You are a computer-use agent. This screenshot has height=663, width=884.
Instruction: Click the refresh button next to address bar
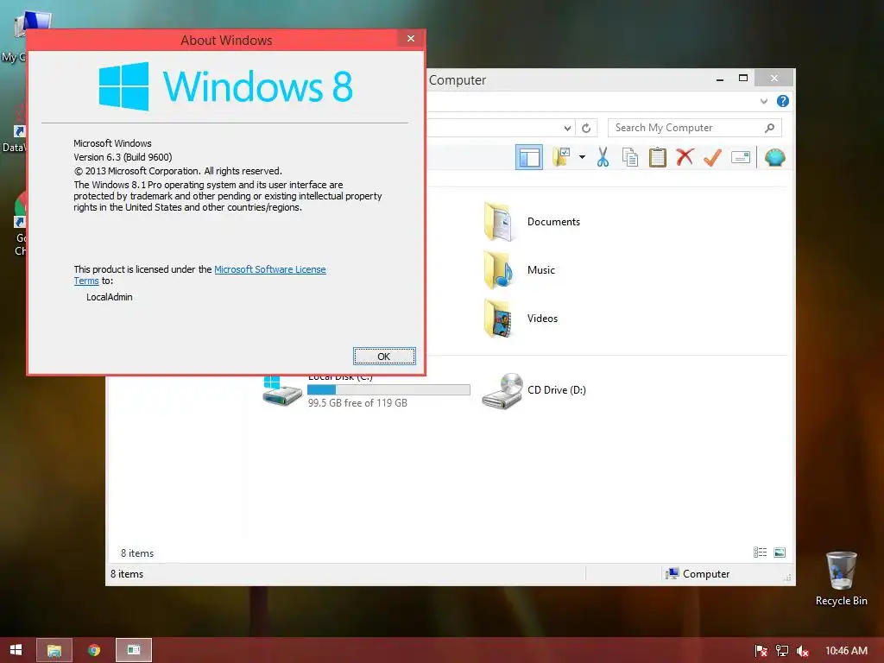tap(586, 128)
